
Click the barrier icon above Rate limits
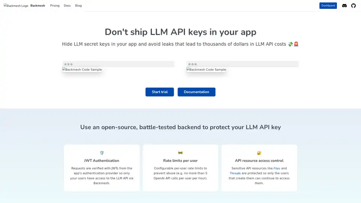(x=180, y=153)
